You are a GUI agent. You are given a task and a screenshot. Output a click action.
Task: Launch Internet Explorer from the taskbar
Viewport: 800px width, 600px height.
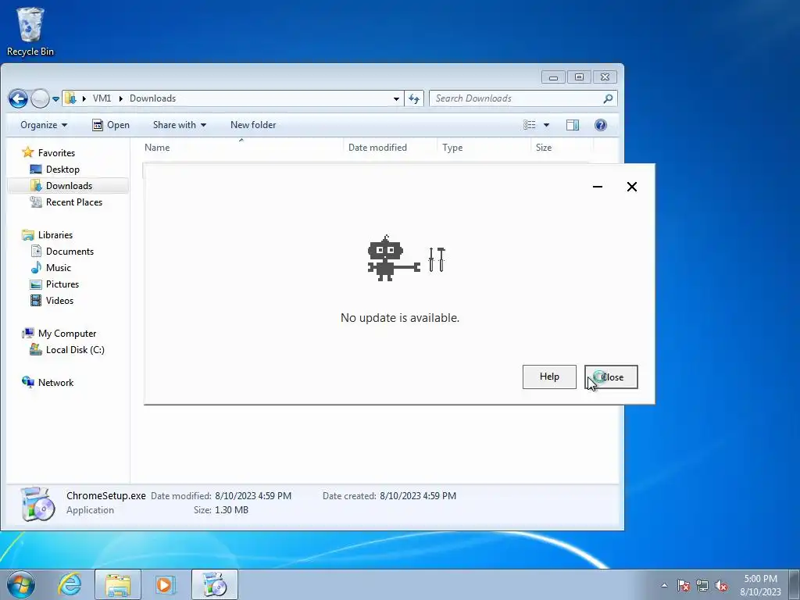click(x=70, y=584)
